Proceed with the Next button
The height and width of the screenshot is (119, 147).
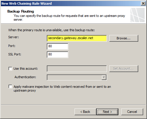[107, 112]
